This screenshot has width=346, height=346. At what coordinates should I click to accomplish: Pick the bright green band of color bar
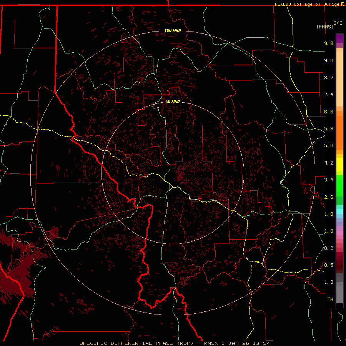point(339,186)
